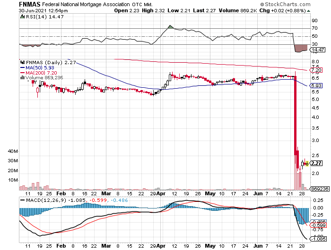Screen dimensions: 331x250
Task: Click the High 2.32 value
Action: (x=153, y=10)
